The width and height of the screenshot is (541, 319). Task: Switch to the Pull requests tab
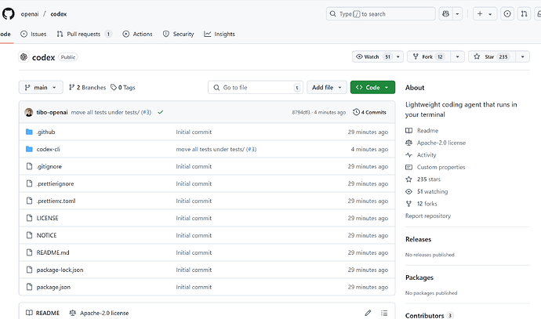[84, 34]
